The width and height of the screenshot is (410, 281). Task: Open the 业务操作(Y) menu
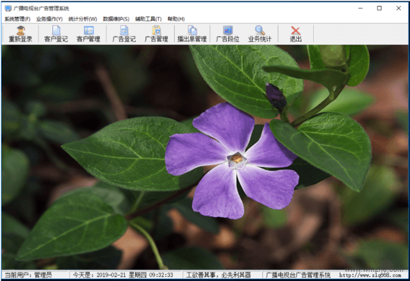tap(49, 19)
